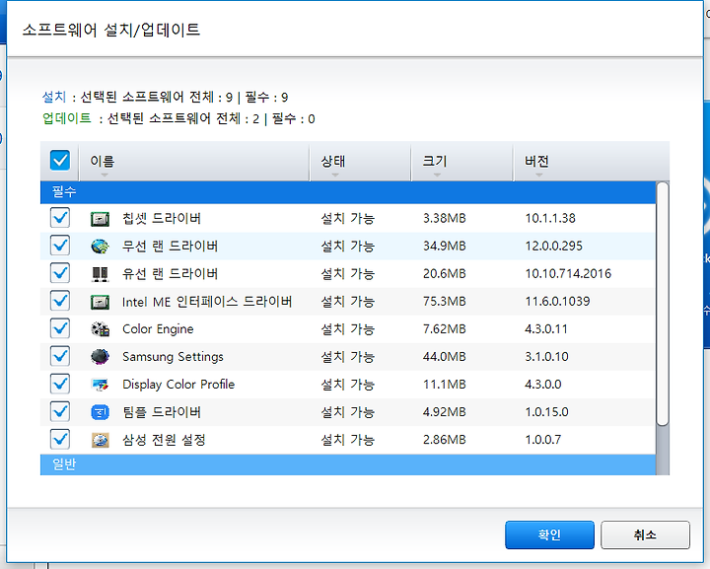The width and height of the screenshot is (710, 569).
Task: Expand the 일반 group header
Action: point(348,464)
